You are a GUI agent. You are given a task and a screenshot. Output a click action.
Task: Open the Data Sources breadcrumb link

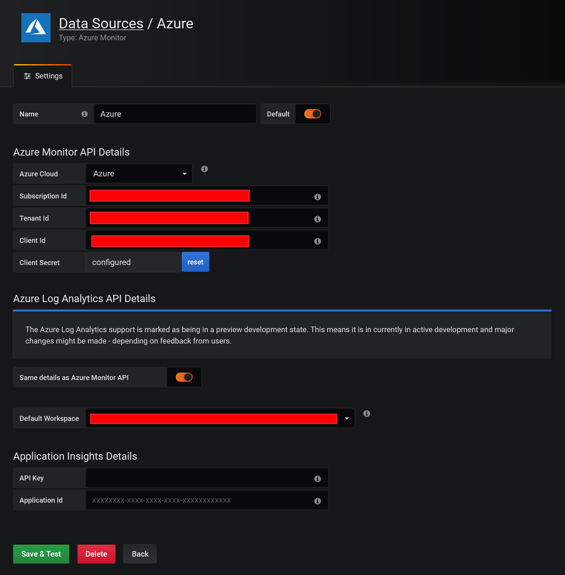coord(101,23)
